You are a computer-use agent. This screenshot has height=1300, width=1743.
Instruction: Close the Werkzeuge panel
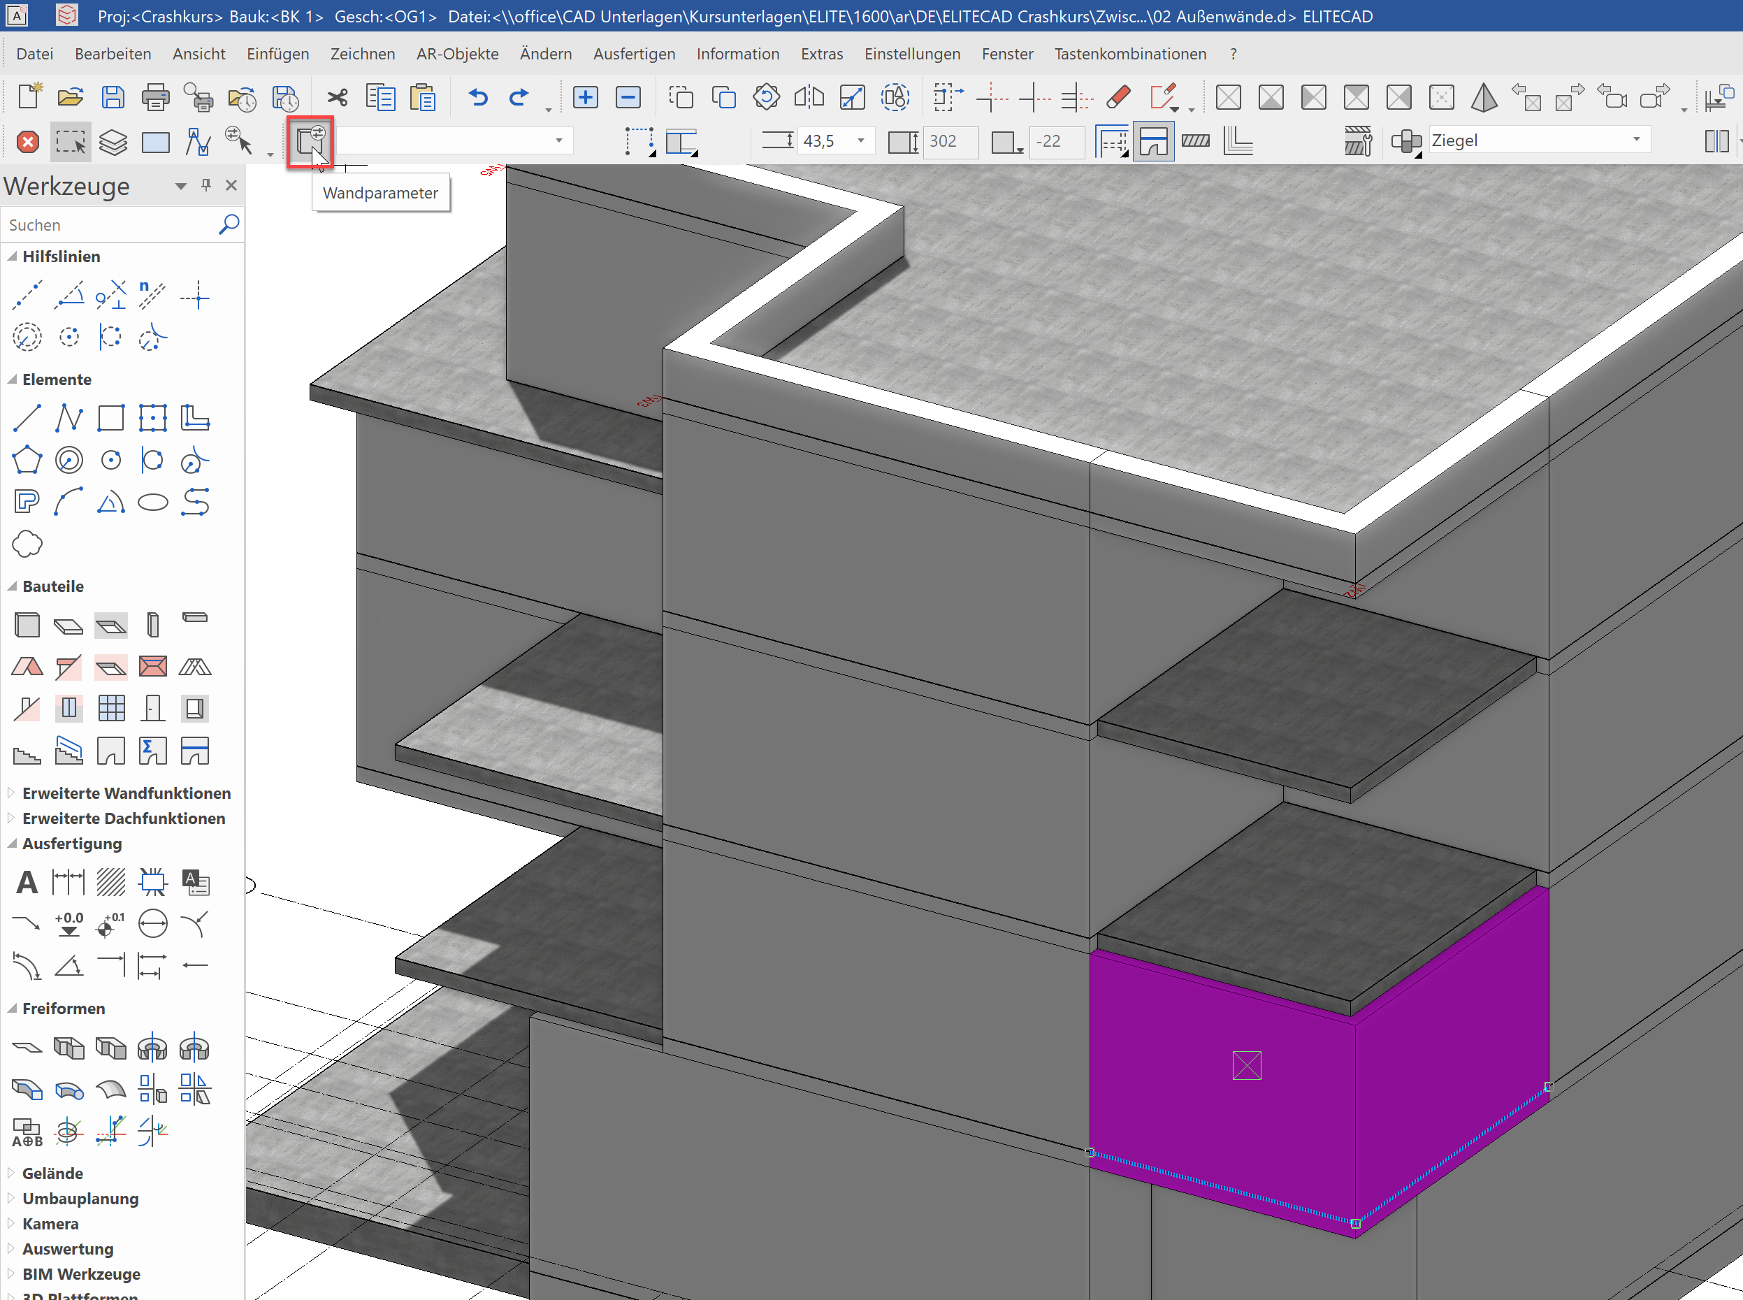(231, 185)
